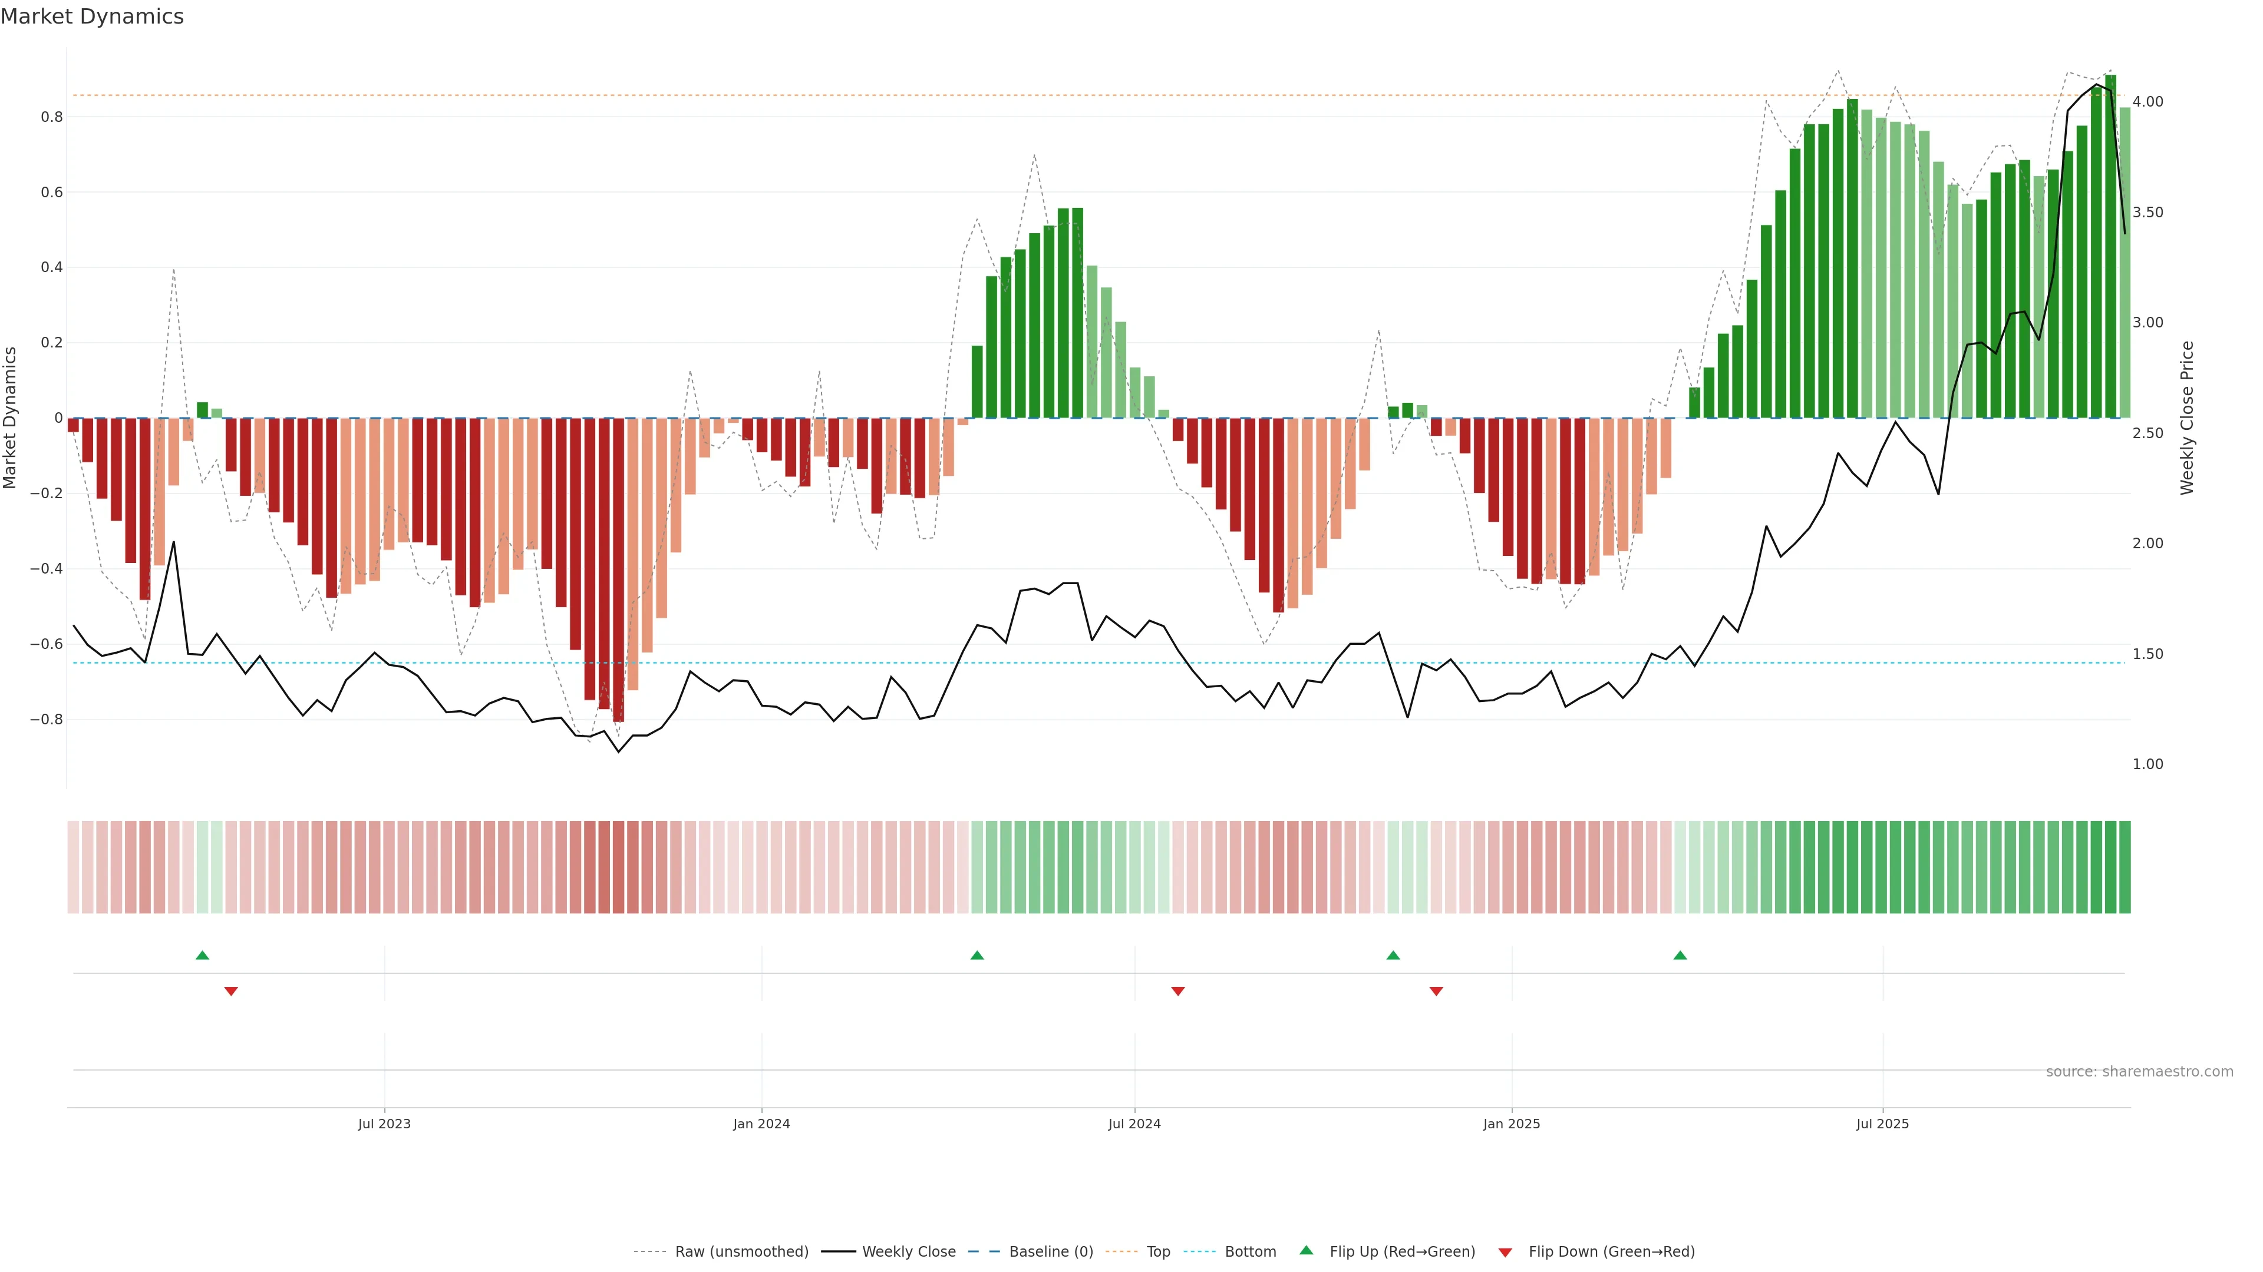Screen dimensions: 2263x1272
Task: Click the last green flip-up triangle marker
Action: coord(1680,955)
